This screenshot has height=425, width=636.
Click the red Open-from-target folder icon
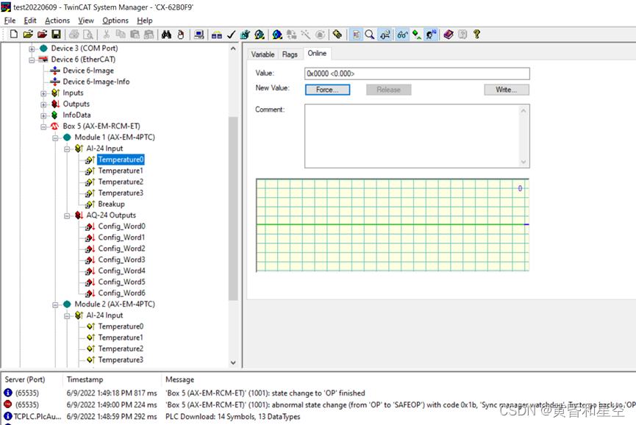pos(42,35)
